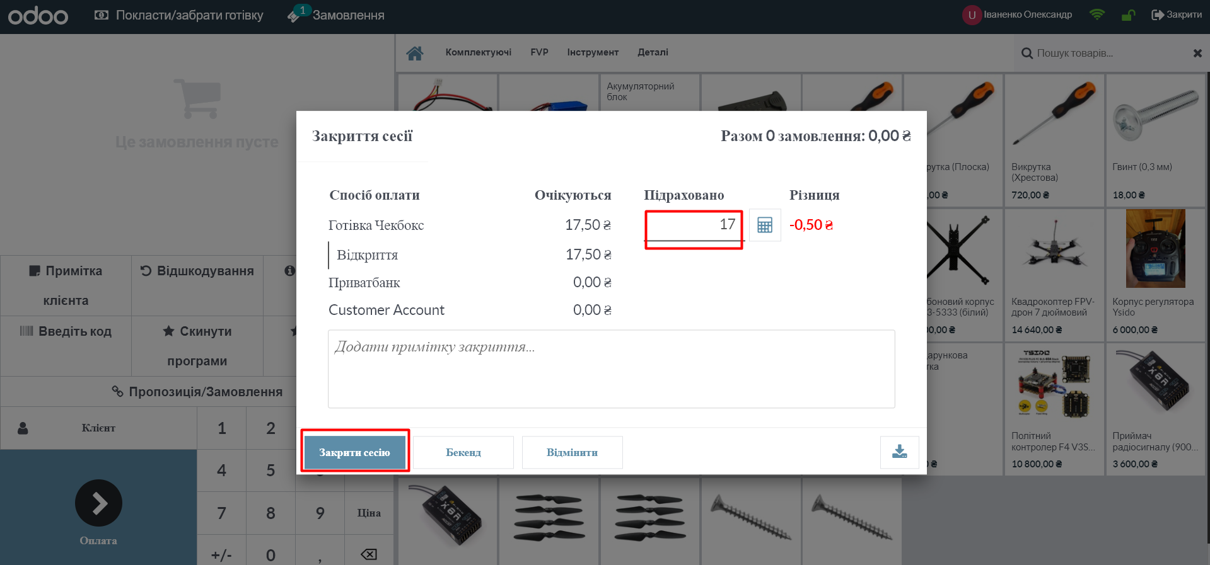Viewport: 1210px width, 565px height.
Task: Click the Wi-Fi connection status icon
Action: [1097, 14]
